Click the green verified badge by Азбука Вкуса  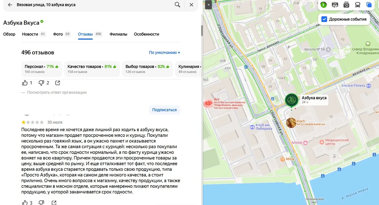click(42, 22)
